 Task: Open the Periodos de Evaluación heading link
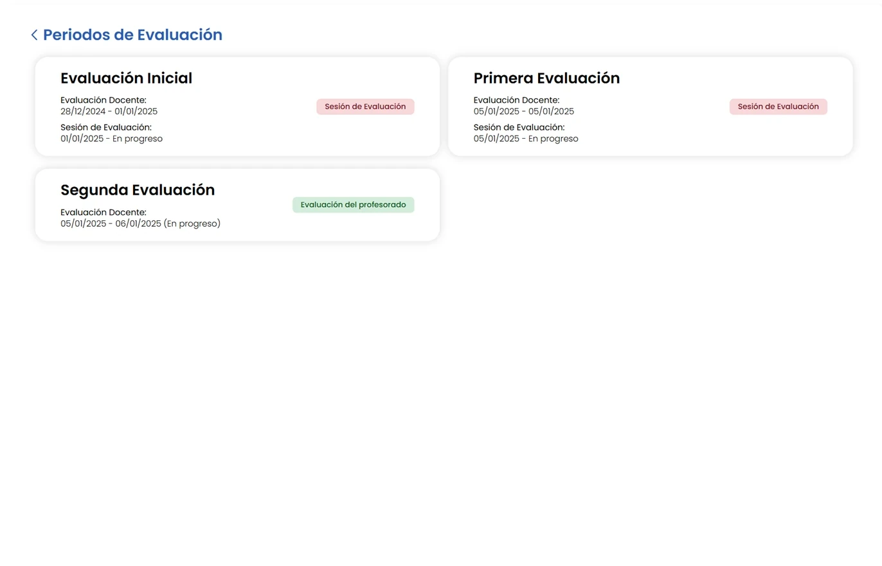pyautogui.click(x=132, y=35)
